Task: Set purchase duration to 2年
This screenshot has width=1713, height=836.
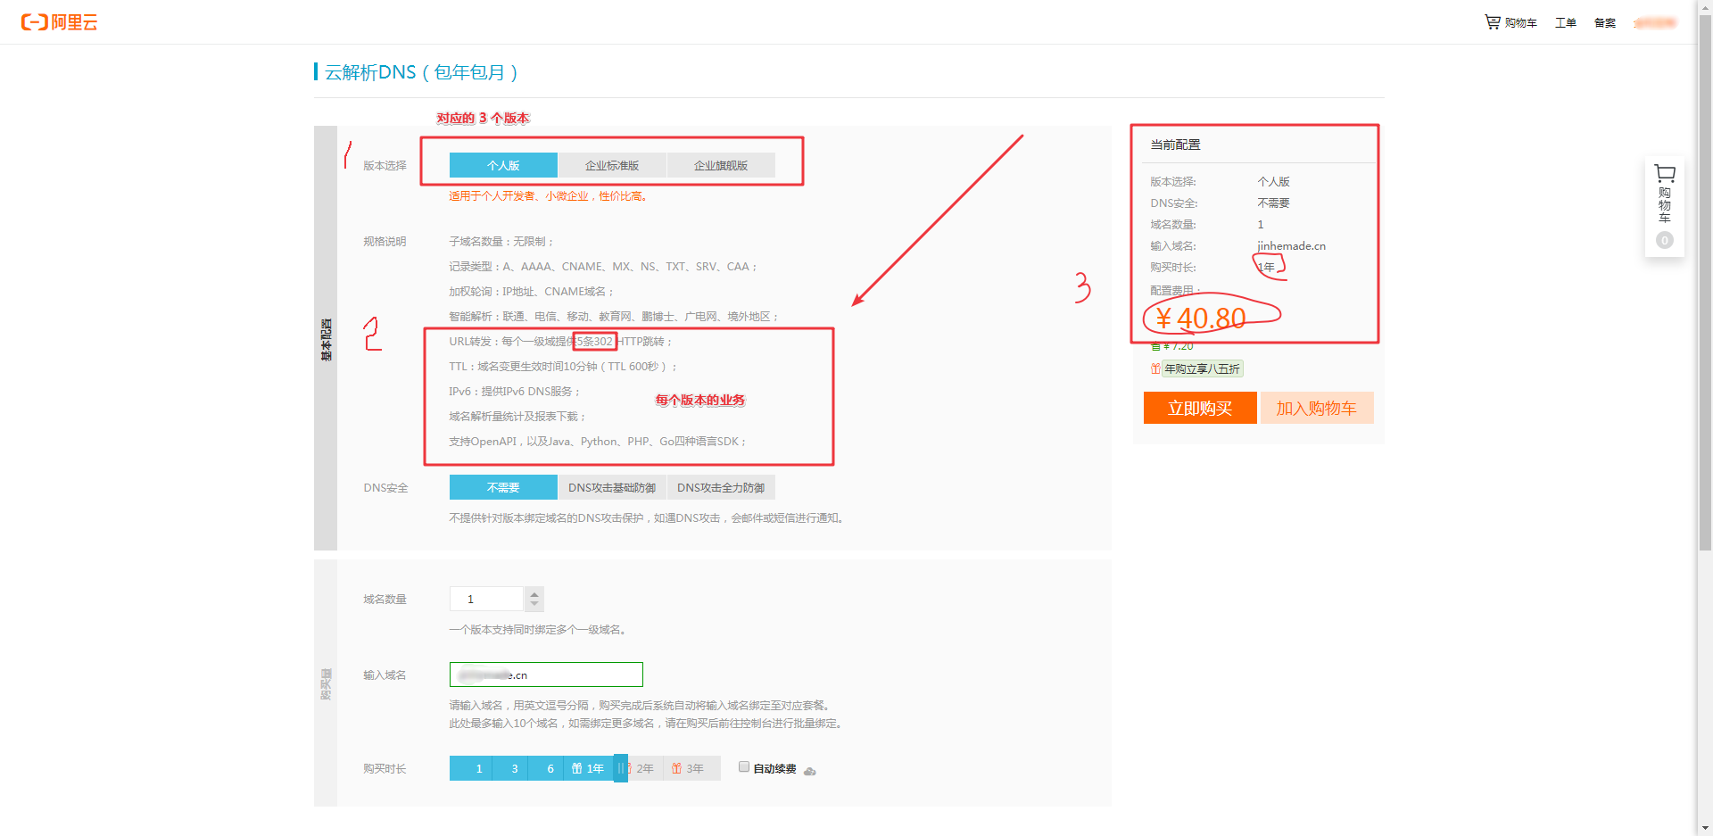Action: (x=645, y=768)
